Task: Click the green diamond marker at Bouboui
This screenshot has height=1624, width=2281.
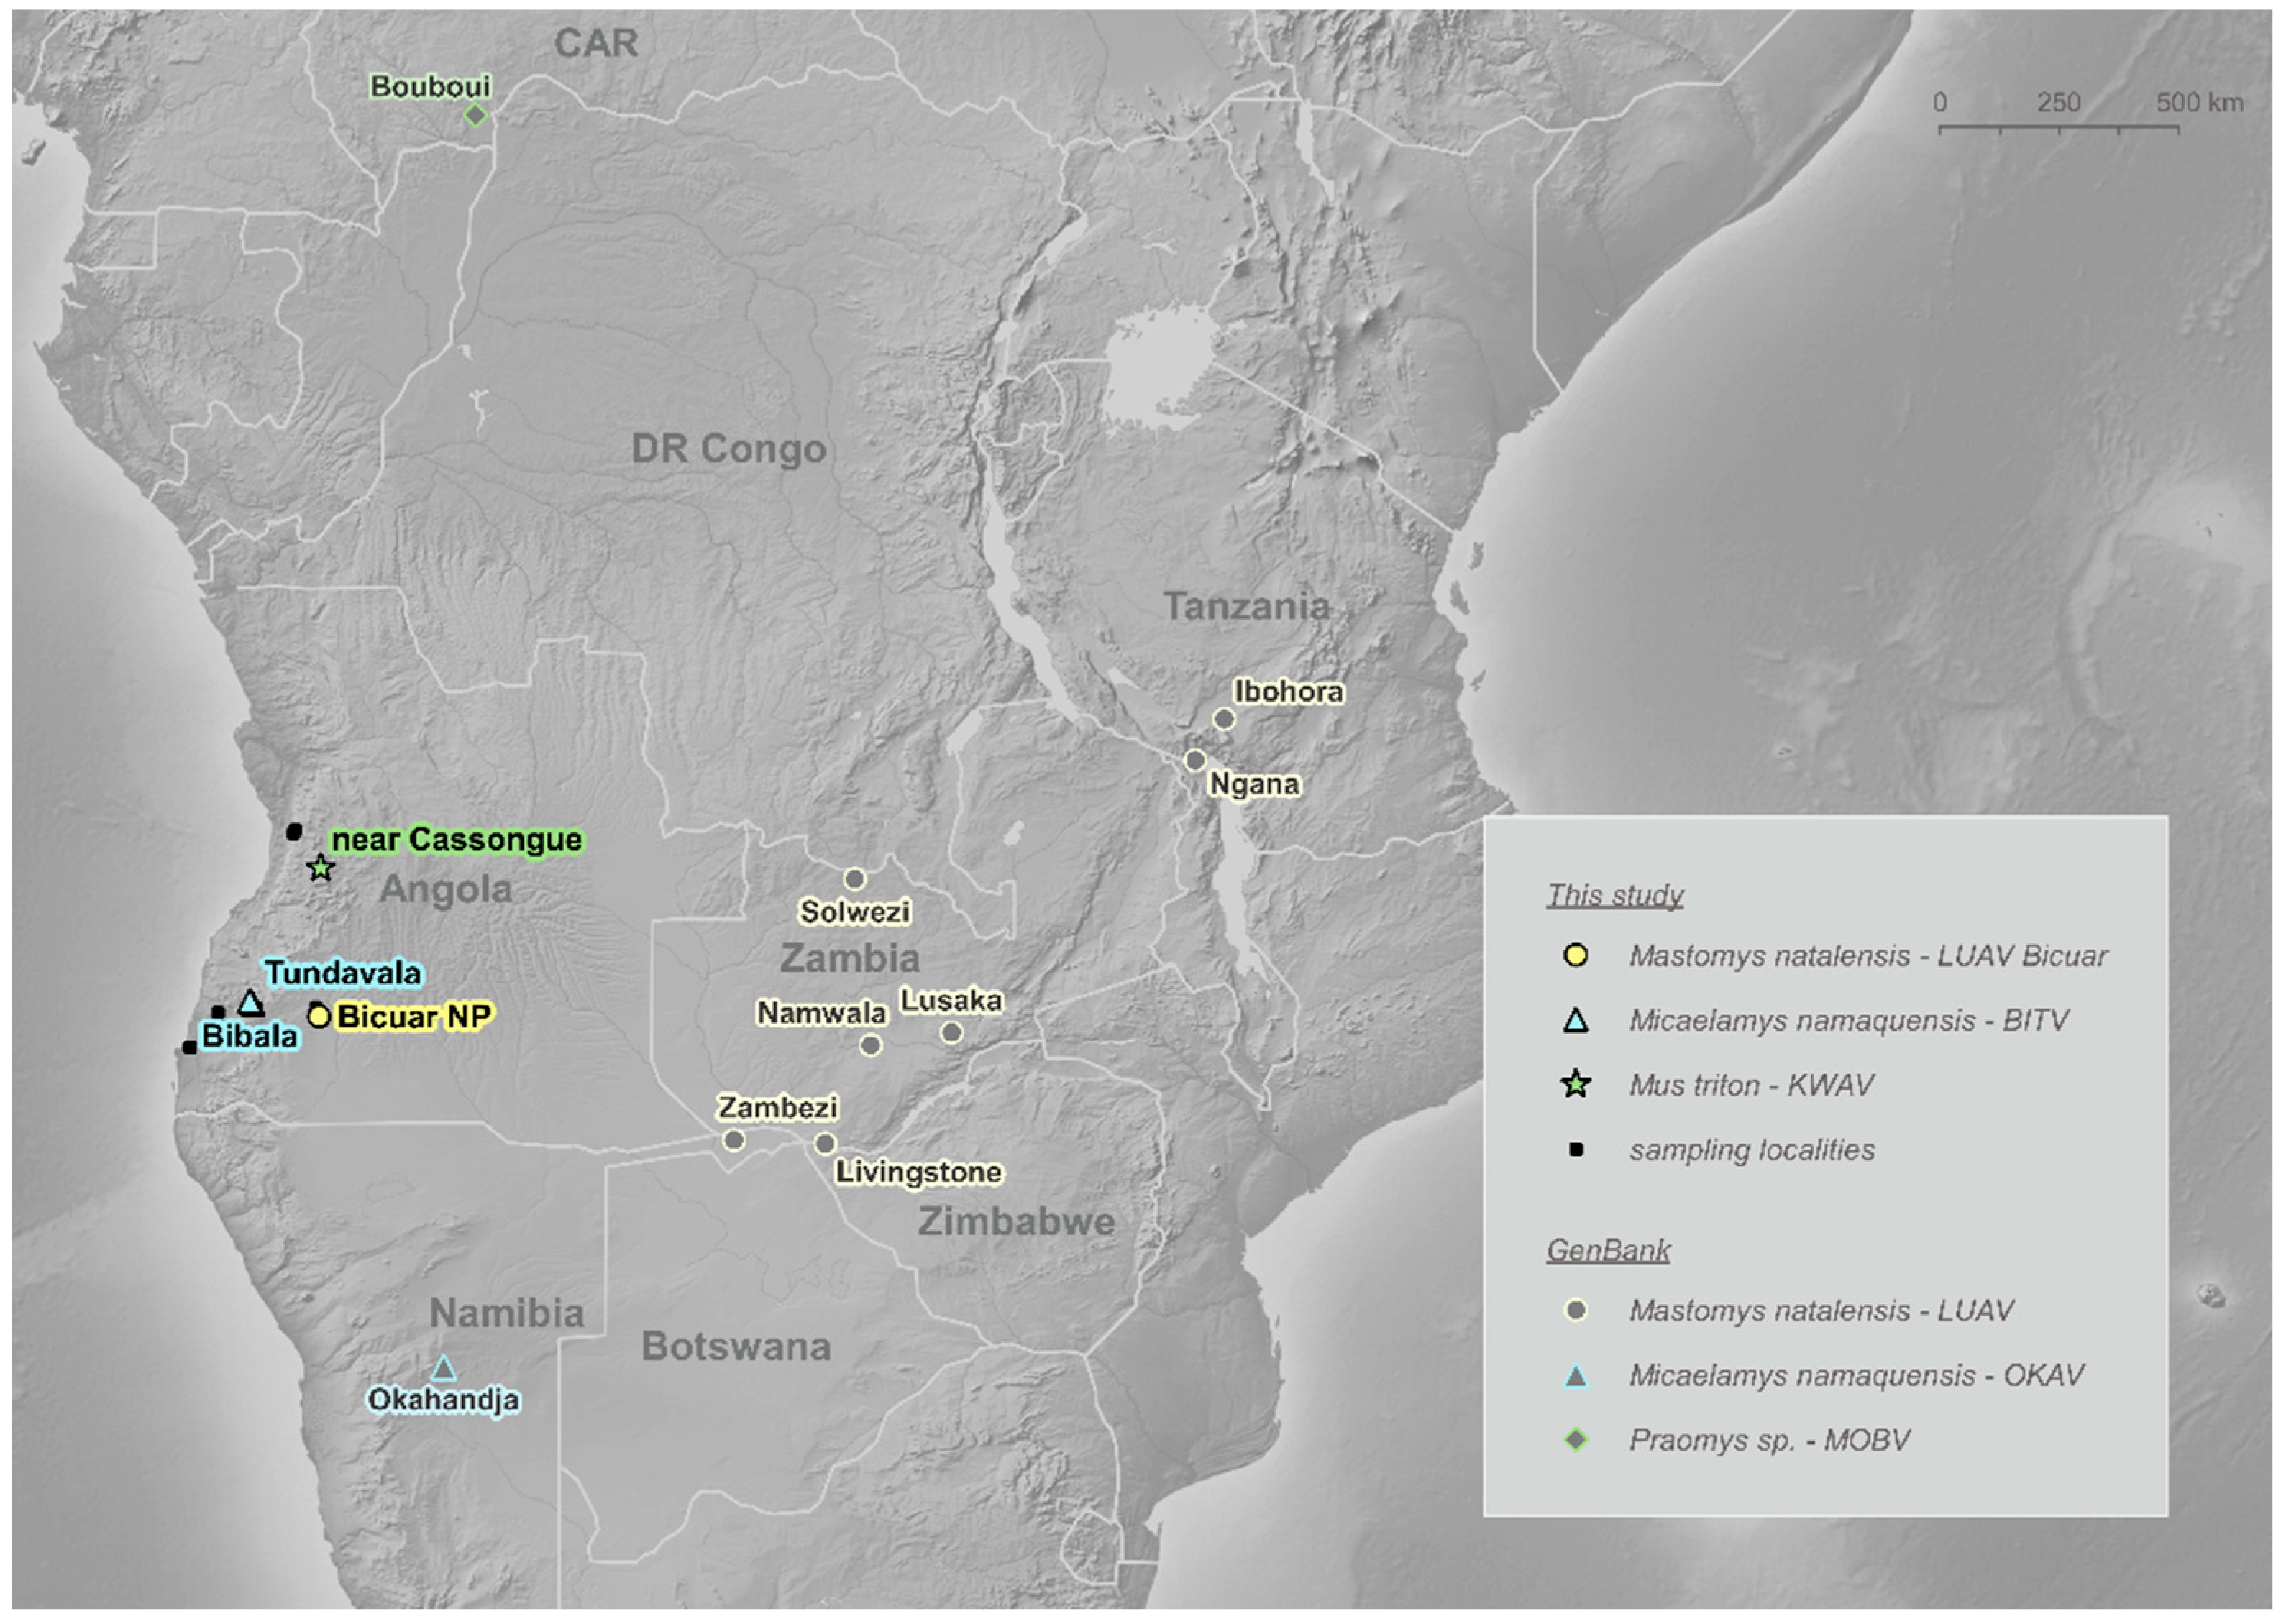Action: click(x=476, y=115)
